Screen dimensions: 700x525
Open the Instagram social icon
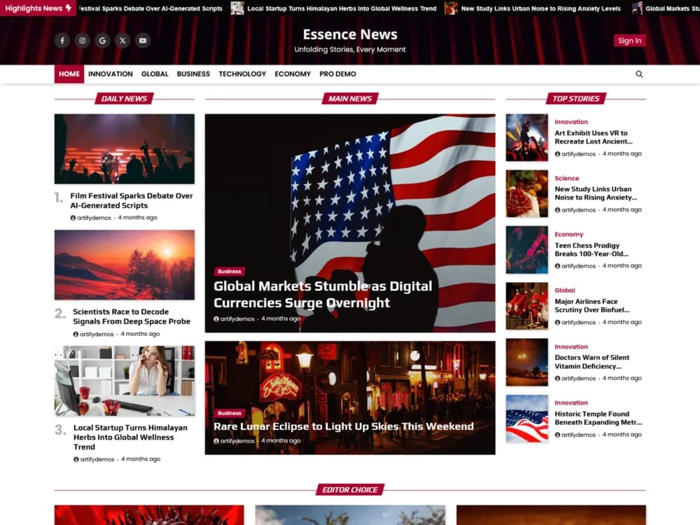pos(82,41)
